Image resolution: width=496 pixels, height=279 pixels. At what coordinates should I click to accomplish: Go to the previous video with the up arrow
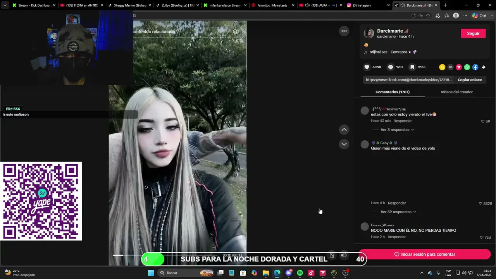click(x=344, y=129)
